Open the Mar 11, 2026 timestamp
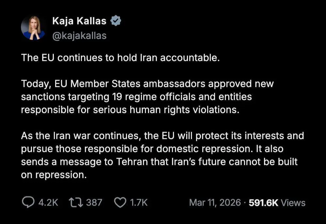326x224 pixels. pyautogui.click(x=215, y=203)
